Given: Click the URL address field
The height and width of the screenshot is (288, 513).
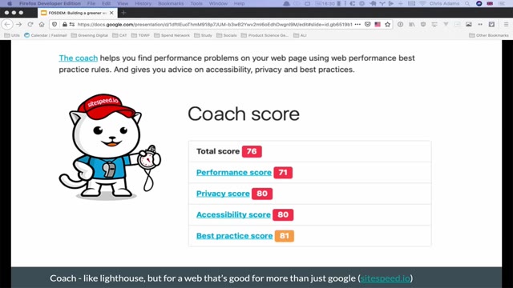Looking at the screenshot, I should pyautogui.click(x=214, y=25).
